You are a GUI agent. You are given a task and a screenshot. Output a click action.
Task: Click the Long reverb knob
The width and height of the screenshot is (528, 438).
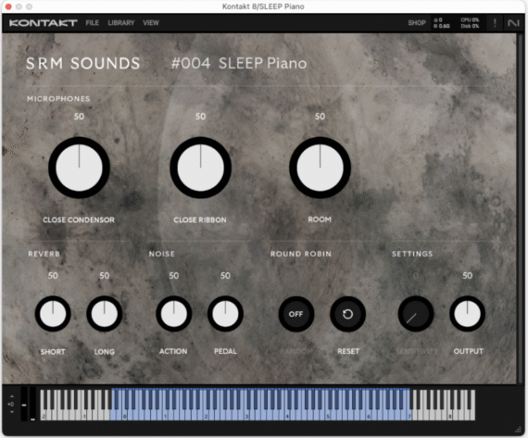pyautogui.click(x=105, y=314)
